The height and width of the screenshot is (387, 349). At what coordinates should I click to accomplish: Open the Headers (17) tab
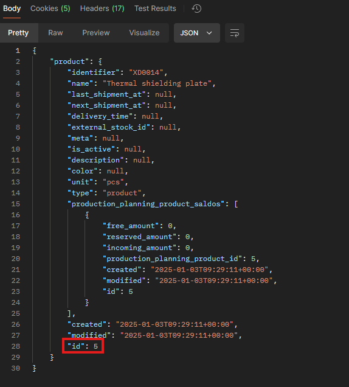(102, 9)
